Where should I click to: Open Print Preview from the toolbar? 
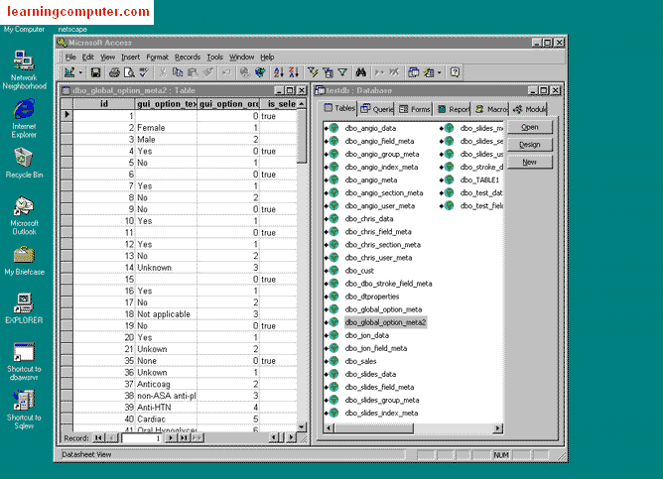[129, 72]
